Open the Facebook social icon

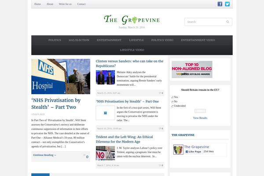click(x=220, y=4)
